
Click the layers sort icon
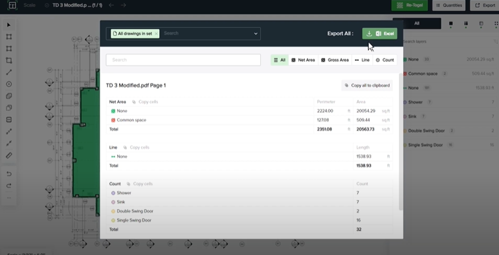pyautogui.click(x=495, y=41)
